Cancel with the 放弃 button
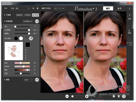 (x=119, y=8)
